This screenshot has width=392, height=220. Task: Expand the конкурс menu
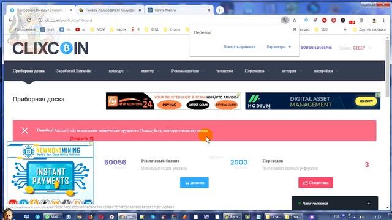point(118,71)
